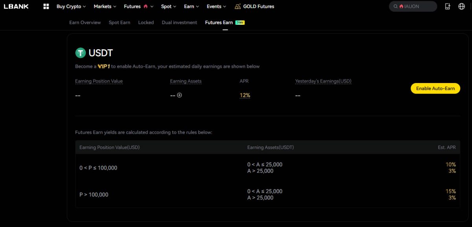Switch to Locked tab
472x227 pixels.
146,22
